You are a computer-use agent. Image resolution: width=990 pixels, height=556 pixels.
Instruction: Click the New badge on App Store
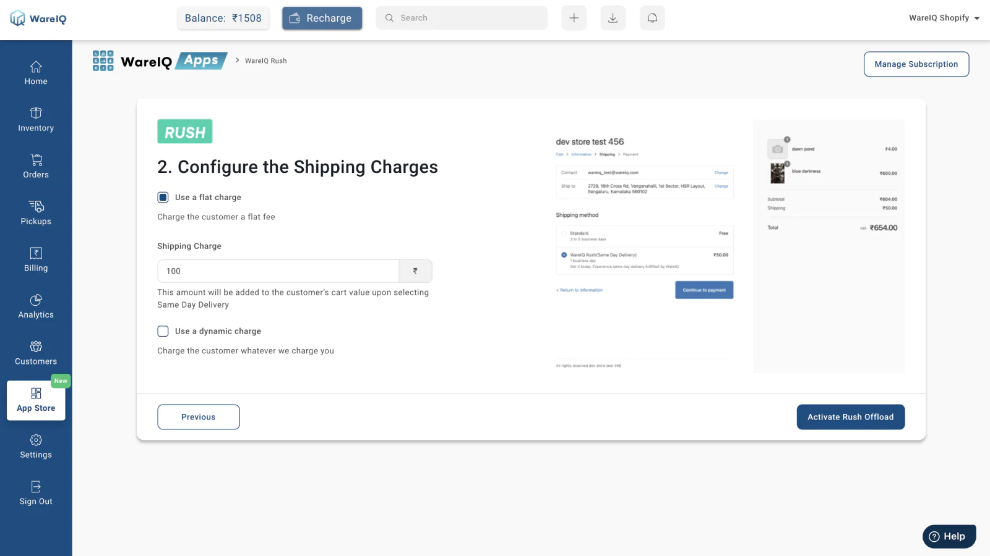point(61,381)
